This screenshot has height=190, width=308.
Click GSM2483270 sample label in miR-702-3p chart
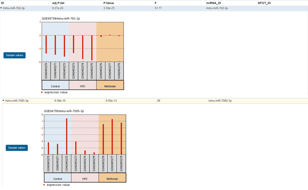46,71
